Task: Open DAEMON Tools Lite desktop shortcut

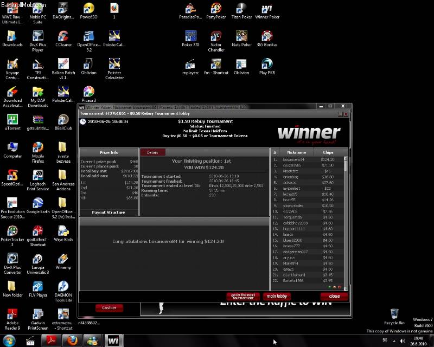Action: tap(63, 292)
